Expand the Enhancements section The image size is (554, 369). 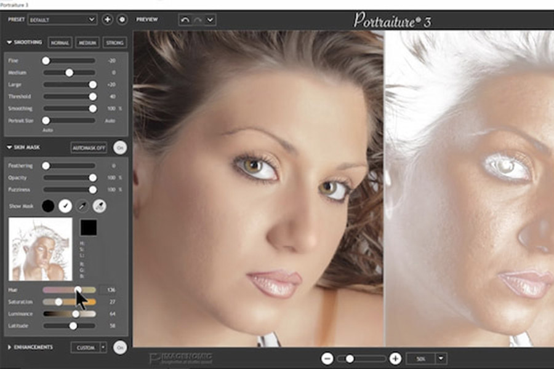pyautogui.click(x=9, y=347)
